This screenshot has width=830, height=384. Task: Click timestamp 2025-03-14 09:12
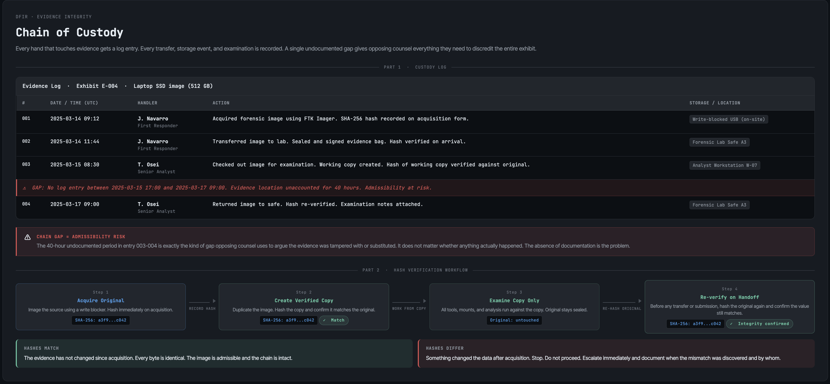[x=75, y=119]
